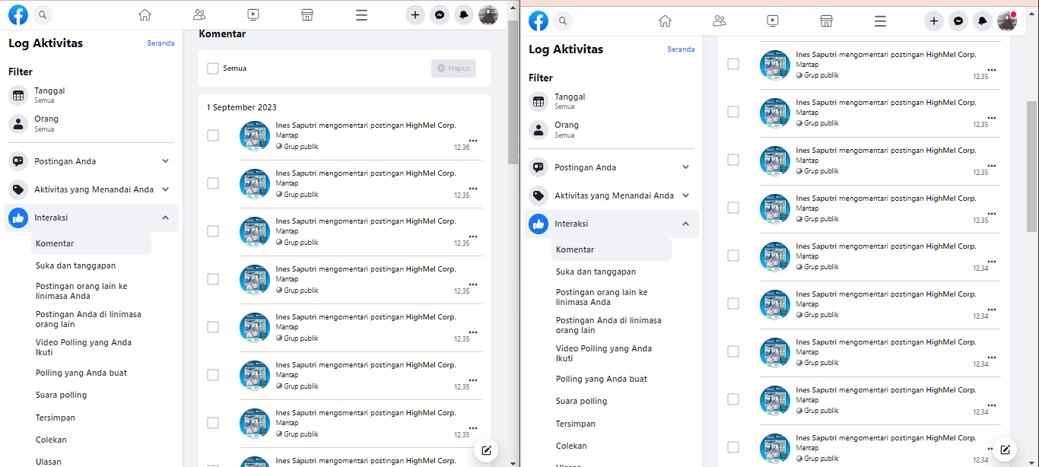
Task: Select Suara polling in left window
Action: 62,395
